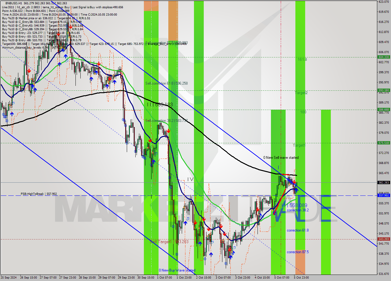Viewport: 391px width, 281px height.
Task: Click the blue 'correction 61.8' label
Action: [298, 230]
